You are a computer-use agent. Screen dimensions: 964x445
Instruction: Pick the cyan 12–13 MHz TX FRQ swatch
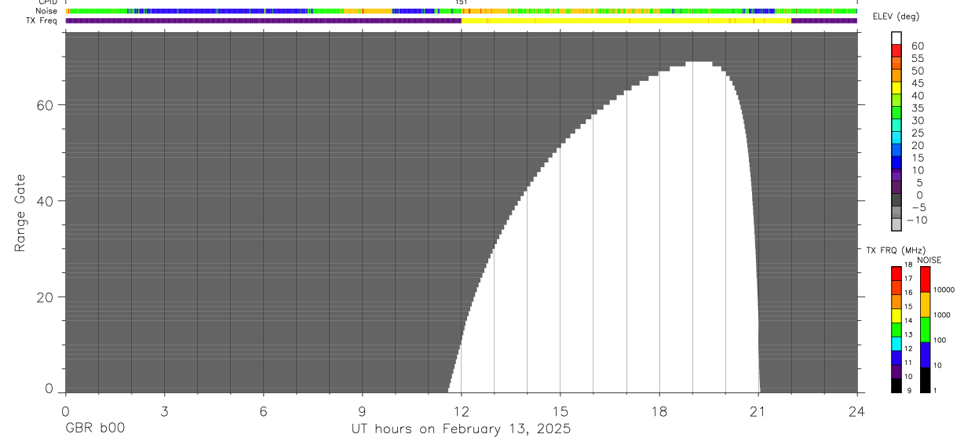point(896,343)
